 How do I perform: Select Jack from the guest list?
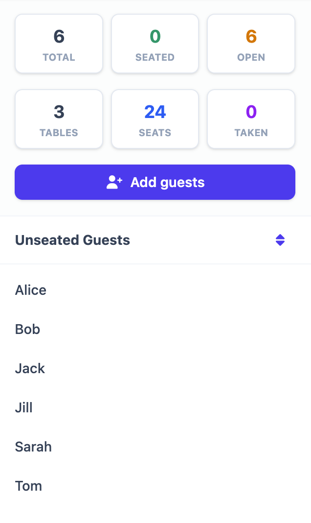pyautogui.click(x=30, y=368)
